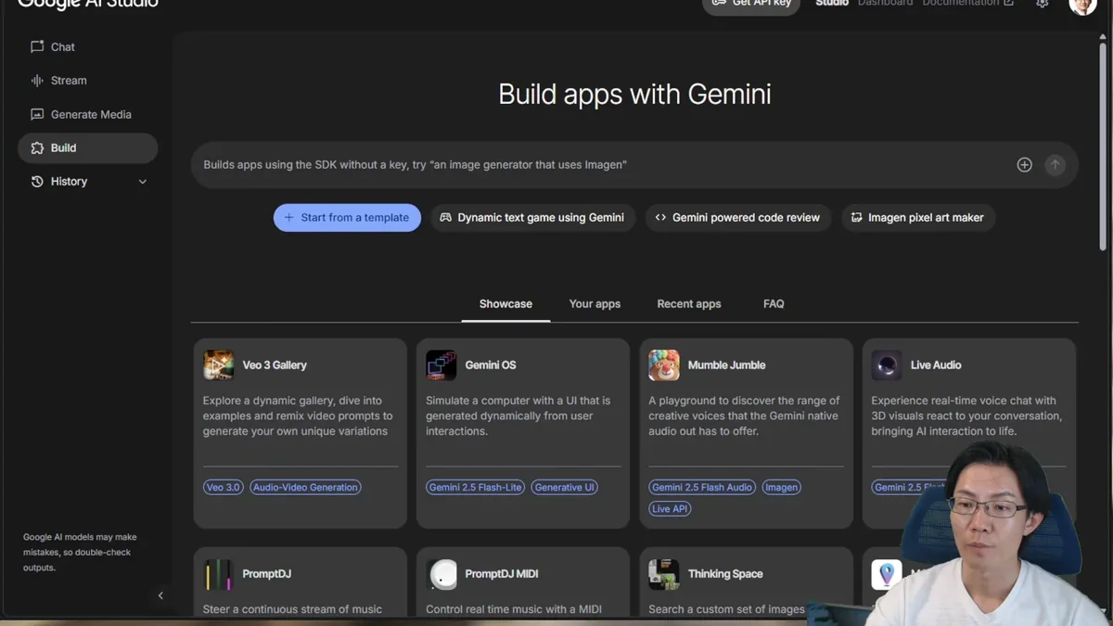Click the Generative UI tag

click(x=565, y=487)
